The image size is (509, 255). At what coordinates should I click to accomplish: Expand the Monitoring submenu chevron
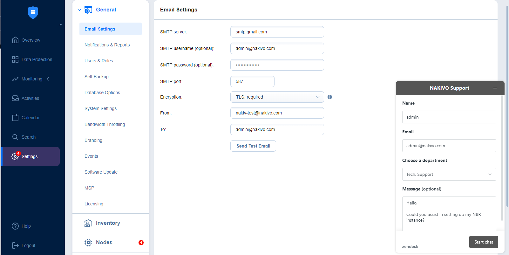coord(48,79)
